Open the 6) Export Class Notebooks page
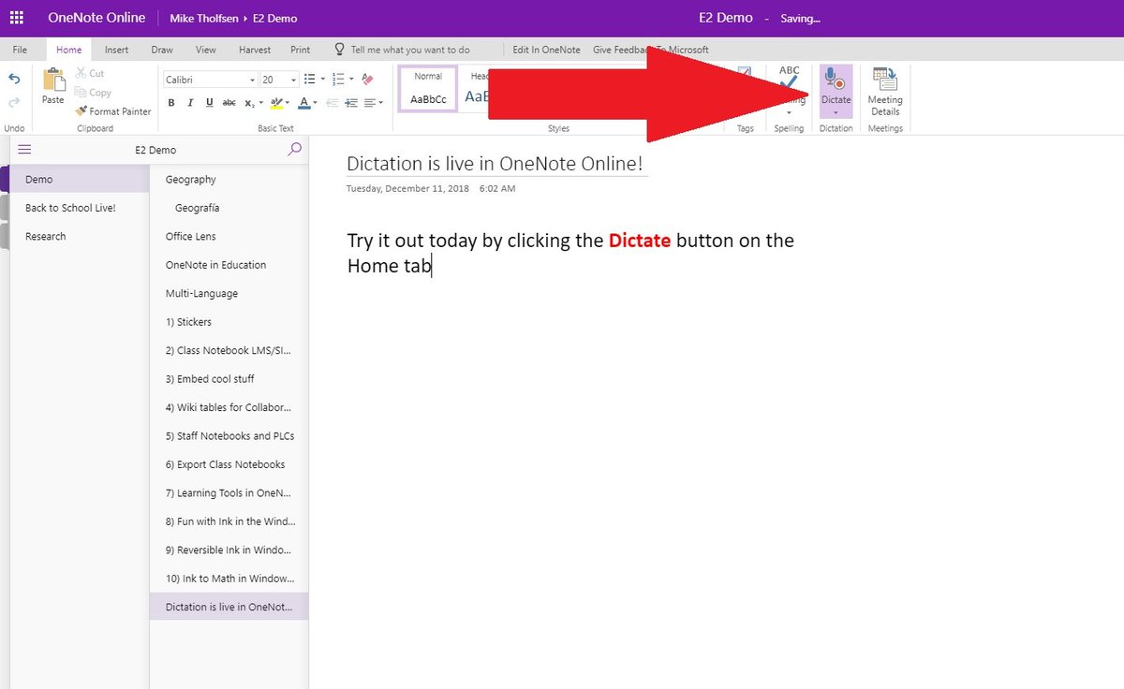This screenshot has width=1124, height=689. pyautogui.click(x=229, y=464)
